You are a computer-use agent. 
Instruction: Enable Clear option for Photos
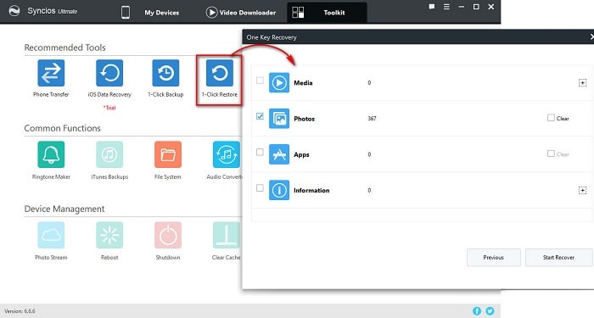[551, 118]
